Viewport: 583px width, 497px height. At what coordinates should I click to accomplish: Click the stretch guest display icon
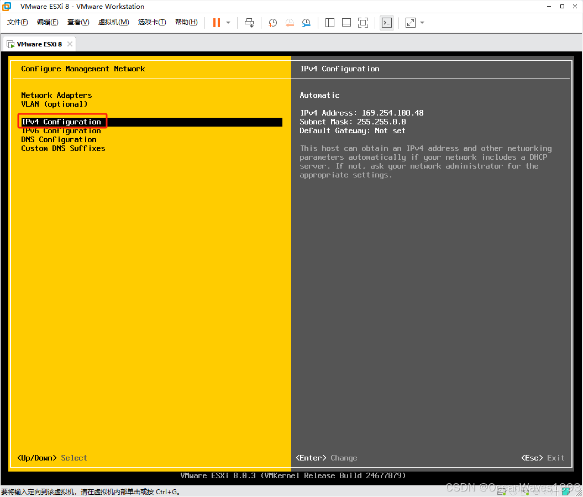(x=411, y=23)
